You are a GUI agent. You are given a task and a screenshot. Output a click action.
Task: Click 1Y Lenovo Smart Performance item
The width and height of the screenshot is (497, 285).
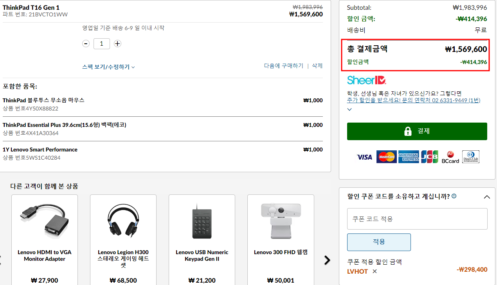(x=40, y=149)
